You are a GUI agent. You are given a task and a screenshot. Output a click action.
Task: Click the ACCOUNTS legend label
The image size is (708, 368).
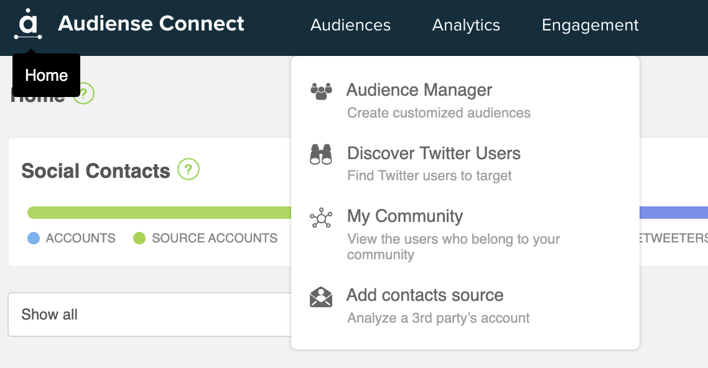(80, 238)
